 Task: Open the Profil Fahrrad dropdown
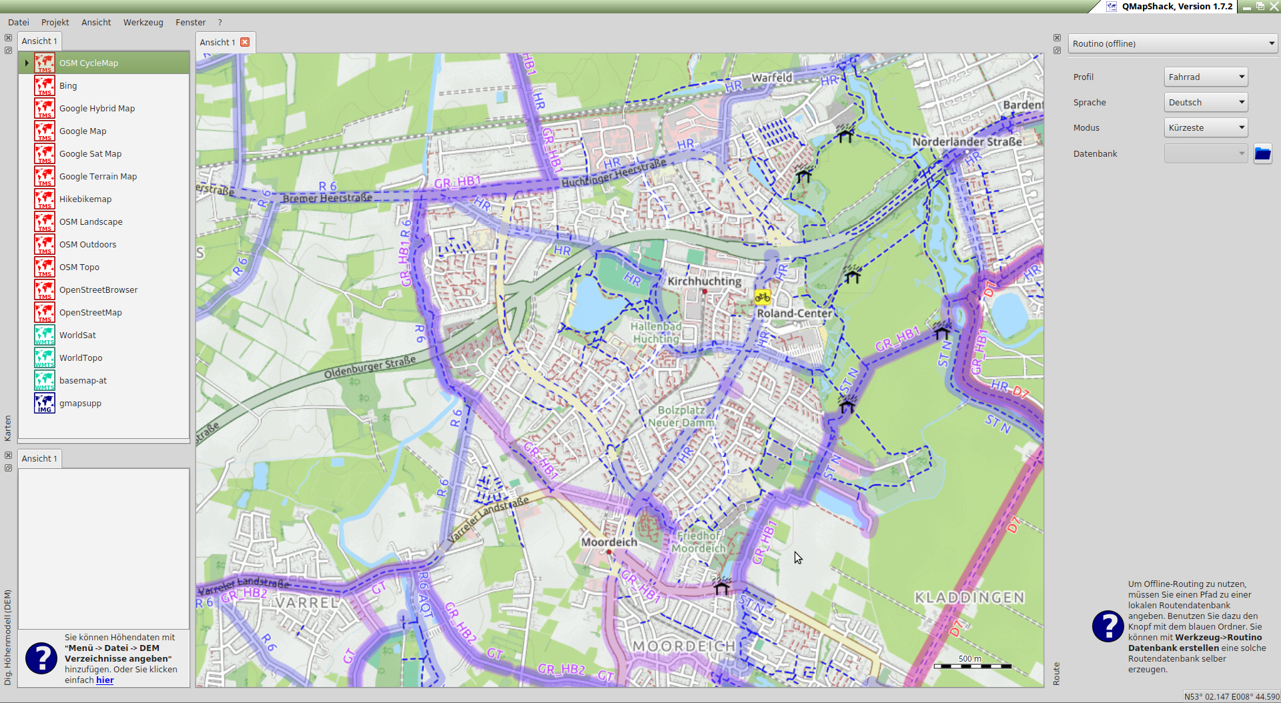coord(1206,77)
